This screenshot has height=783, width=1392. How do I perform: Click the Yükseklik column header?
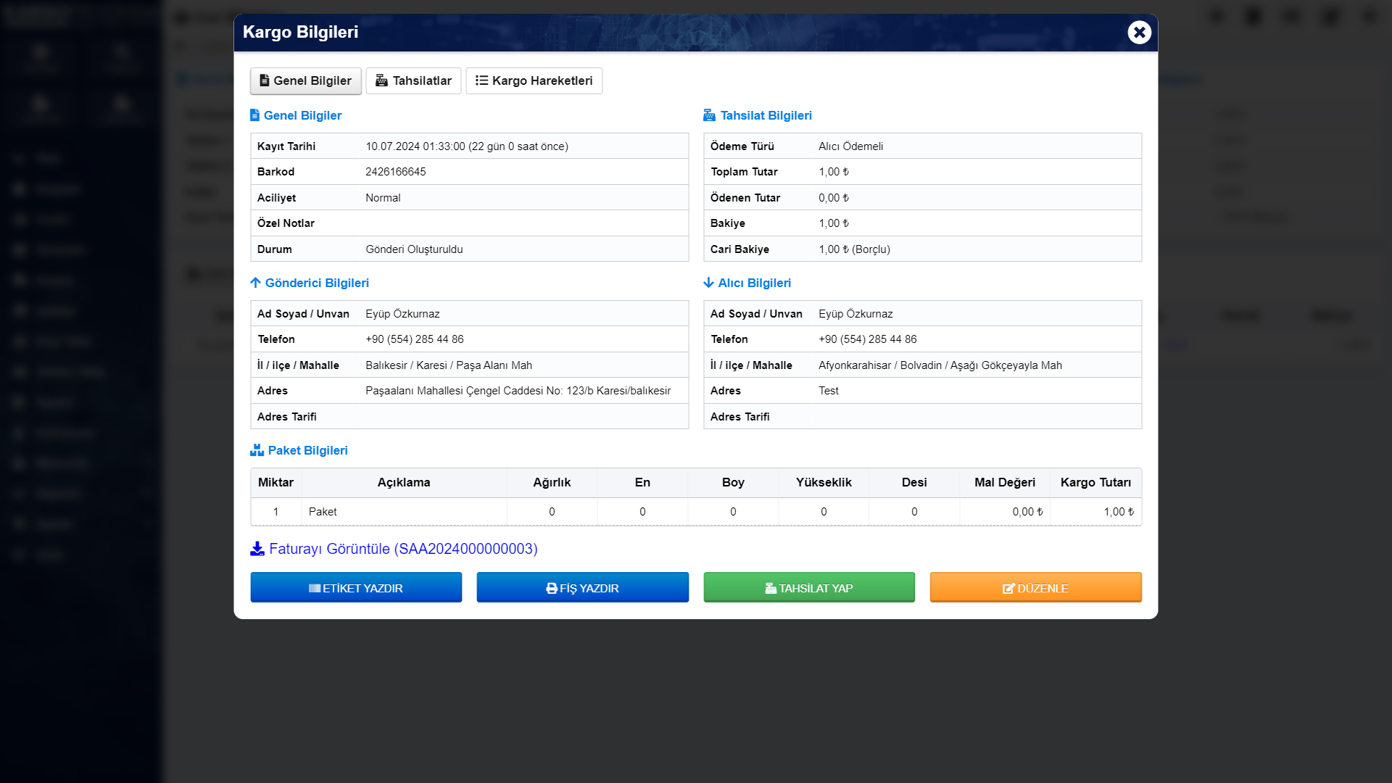[x=824, y=483]
